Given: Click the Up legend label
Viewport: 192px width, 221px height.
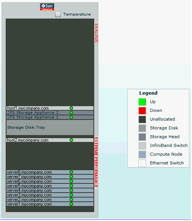Looking at the screenshot, I should point(153,102).
